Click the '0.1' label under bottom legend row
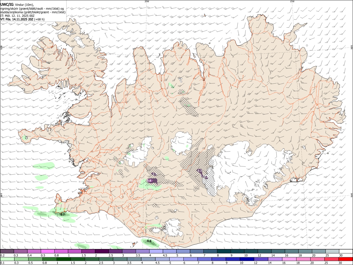The height and width of the screenshot is (265, 353). point(2,263)
